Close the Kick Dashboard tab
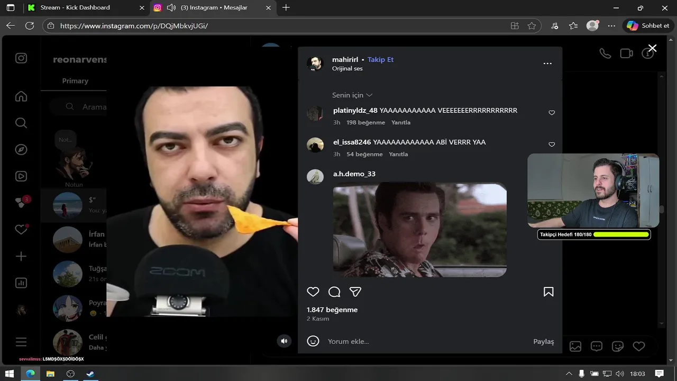This screenshot has width=677, height=381. click(142, 7)
